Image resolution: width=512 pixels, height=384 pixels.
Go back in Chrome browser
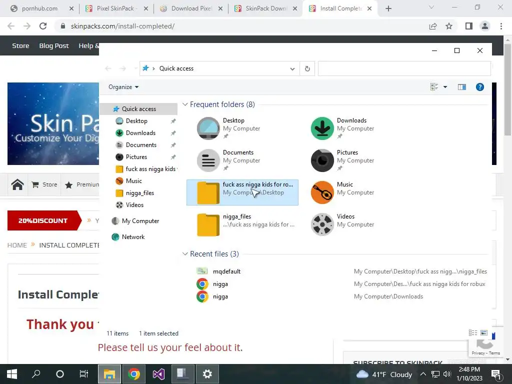pyautogui.click(x=11, y=26)
